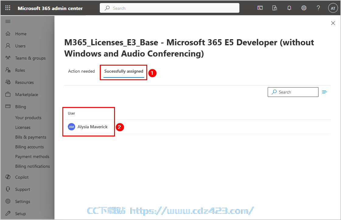Screen dimensions: 341x220
Task: Open Payment methods page
Action: click(32, 156)
